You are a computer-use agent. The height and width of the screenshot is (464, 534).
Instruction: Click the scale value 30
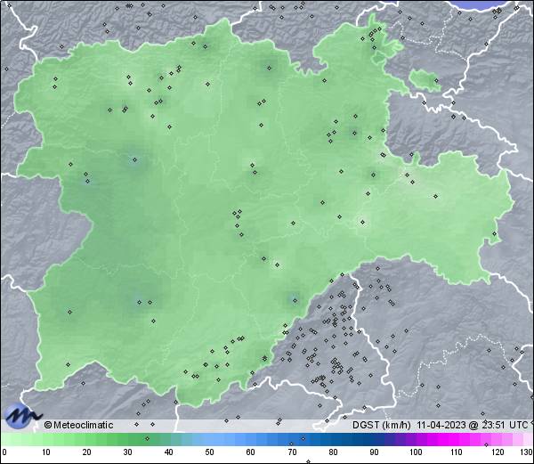[127, 452]
